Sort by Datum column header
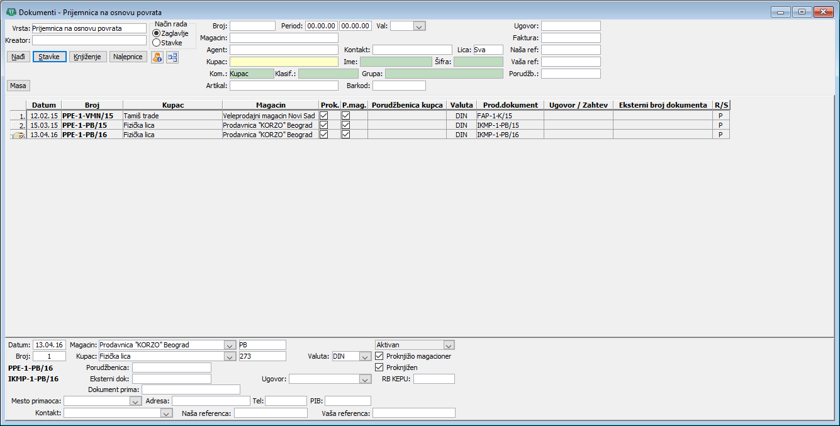 (x=43, y=105)
